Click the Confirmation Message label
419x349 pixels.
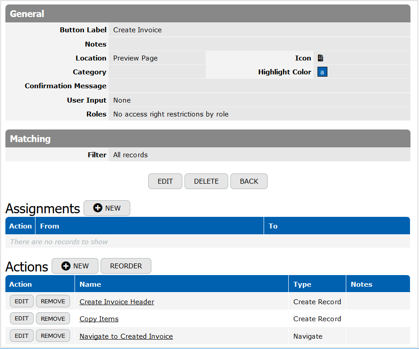(66, 86)
